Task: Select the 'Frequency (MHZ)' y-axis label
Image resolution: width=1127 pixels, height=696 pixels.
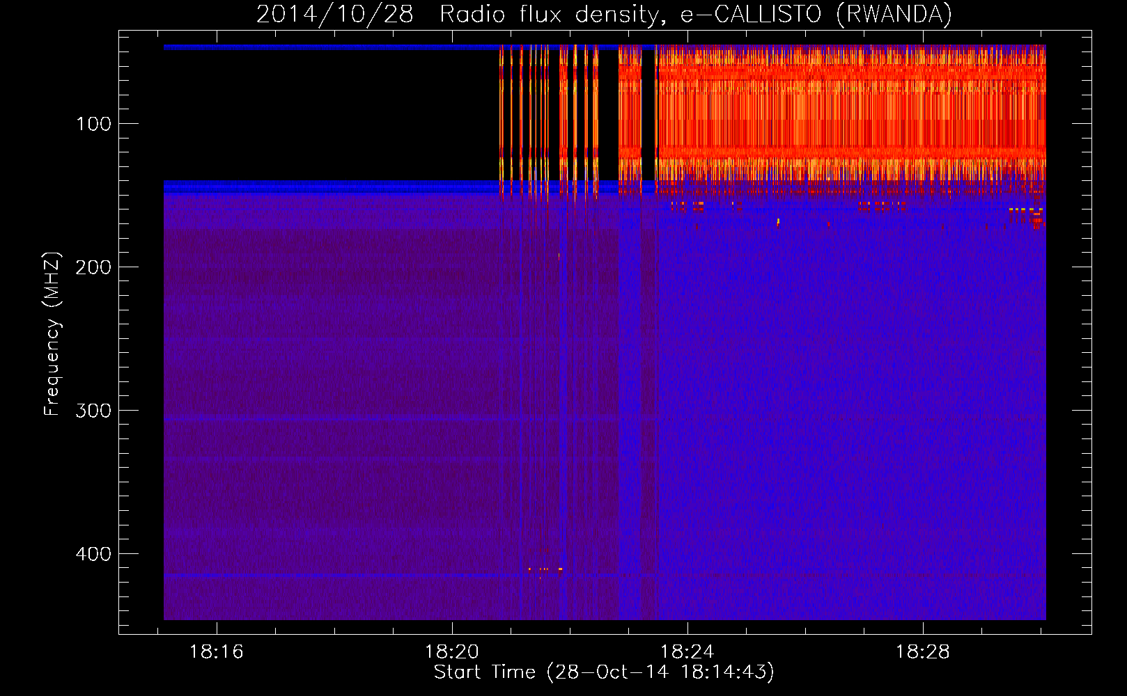Action: pos(52,334)
